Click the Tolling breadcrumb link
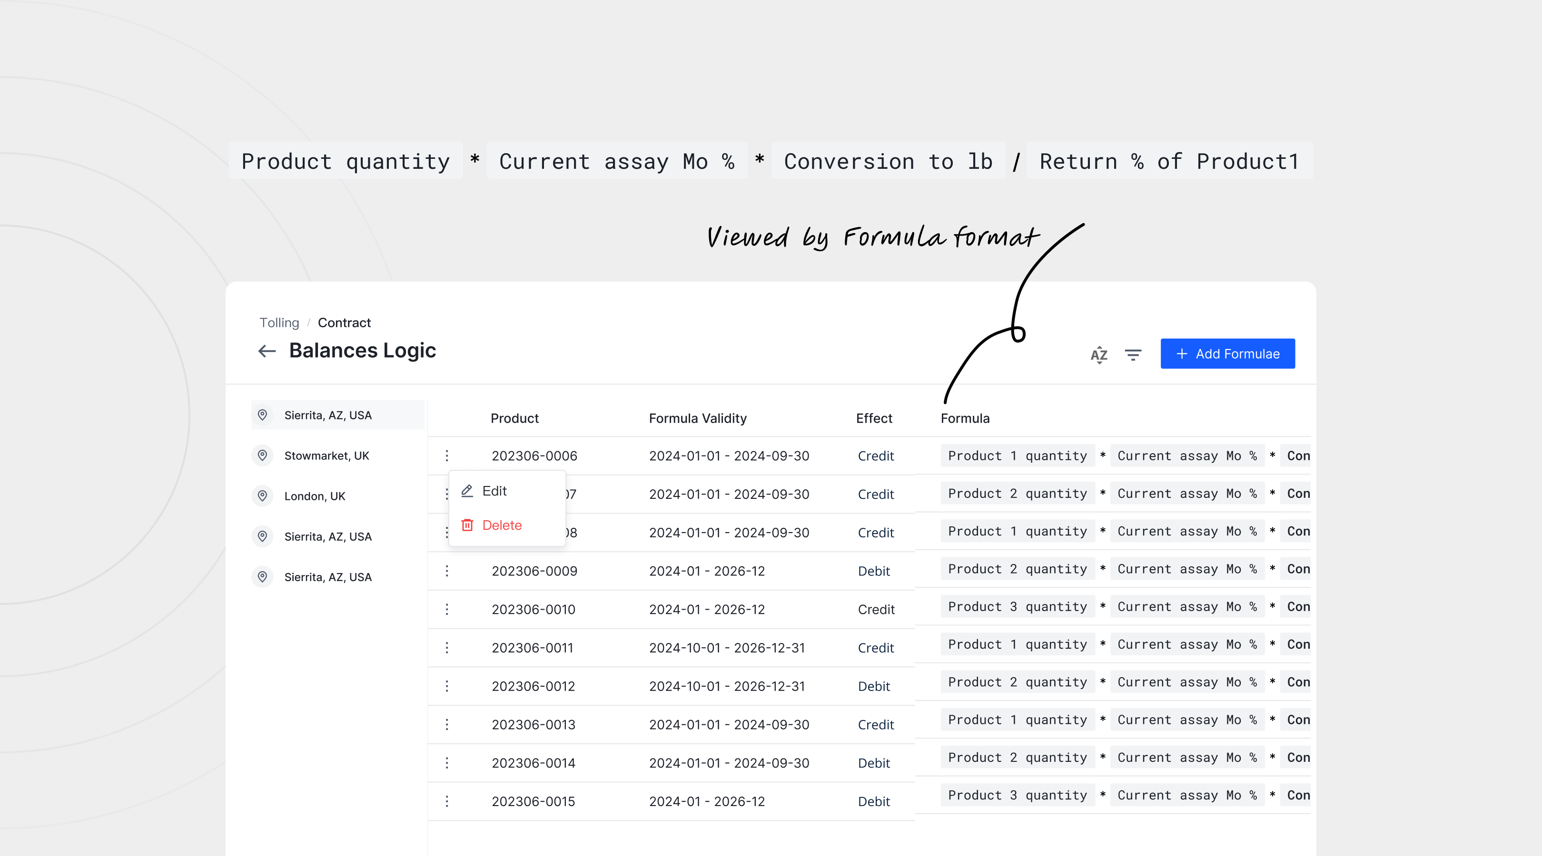Image resolution: width=1542 pixels, height=856 pixels. point(279,323)
